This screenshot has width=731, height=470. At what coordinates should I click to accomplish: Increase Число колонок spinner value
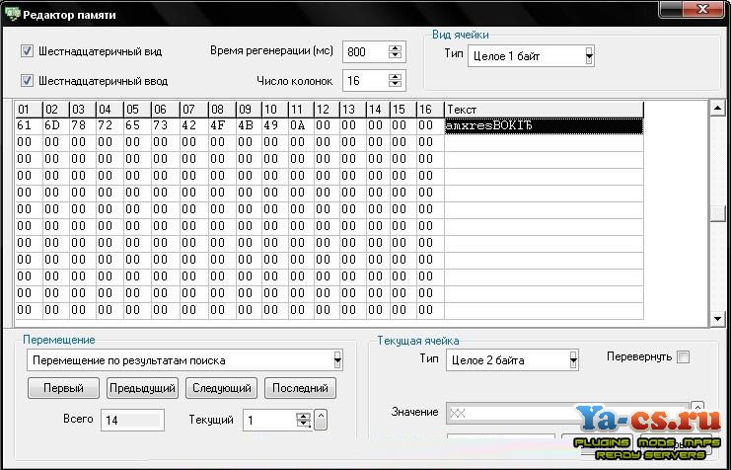coord(395,77)
